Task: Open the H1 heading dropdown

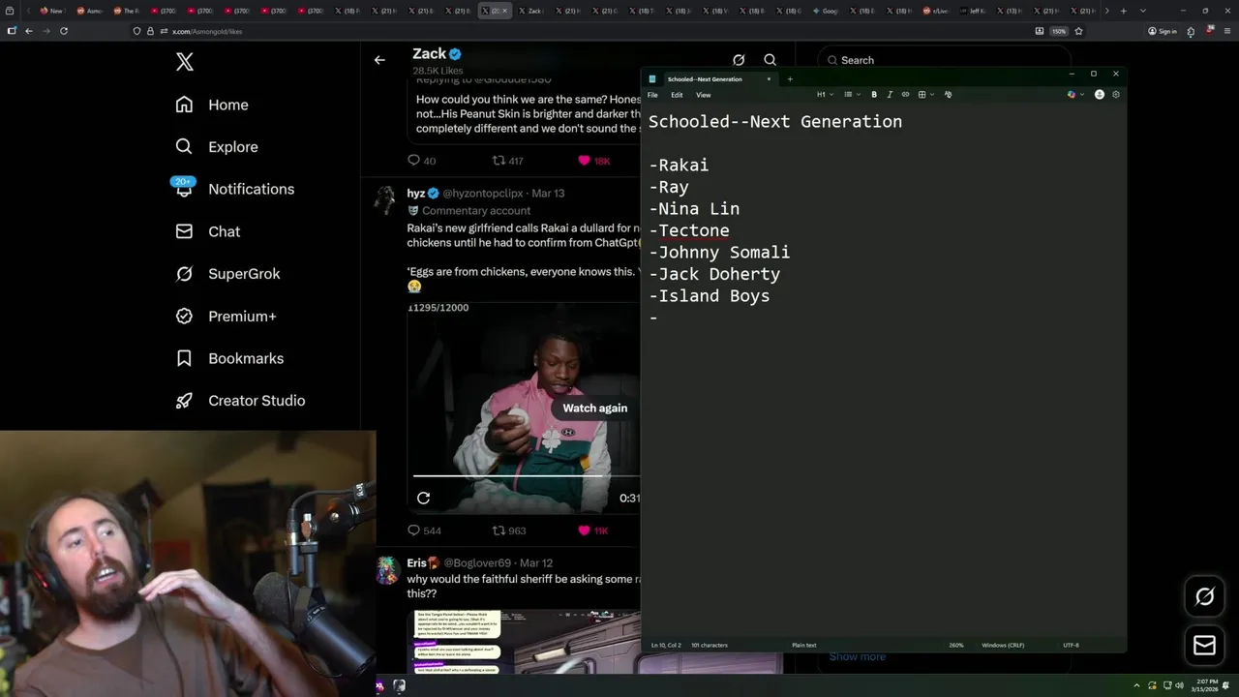Action: click(x=825, y=95)
